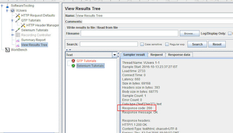
Task: Collapse the VUsers tree node handle
Action: (7, 11)
